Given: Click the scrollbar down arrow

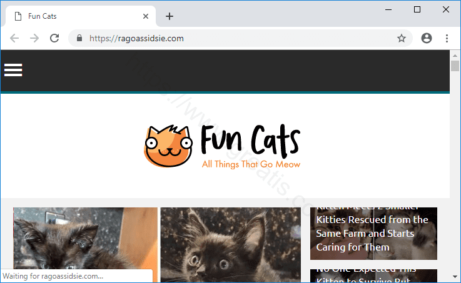Looking at the screenshot, I should point(455,277).
